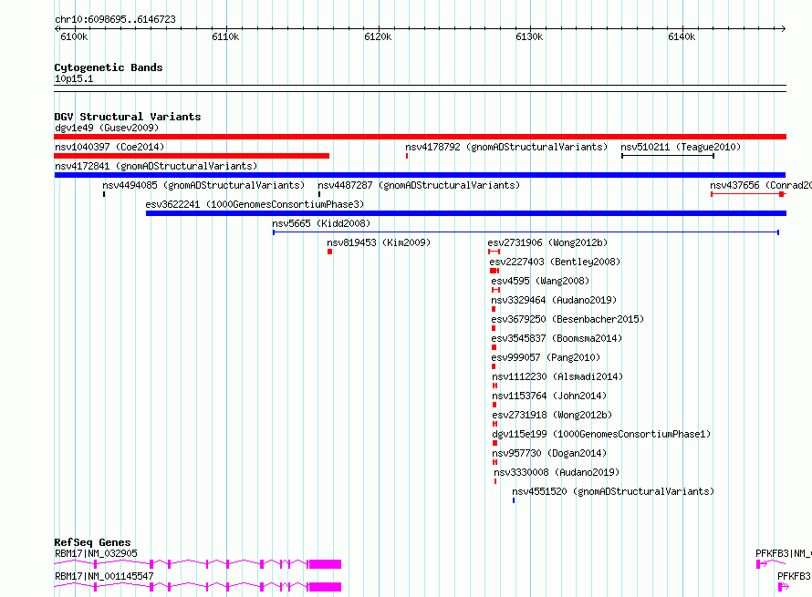
Task: Click the RBM17 NM_001145547 gene model
Action: tap(198, 587)
